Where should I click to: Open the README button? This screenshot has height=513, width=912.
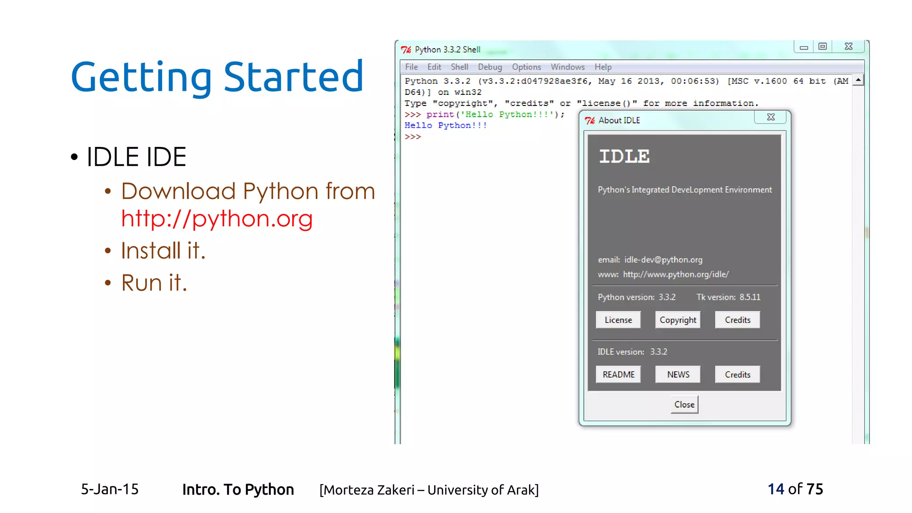point(618,375)
